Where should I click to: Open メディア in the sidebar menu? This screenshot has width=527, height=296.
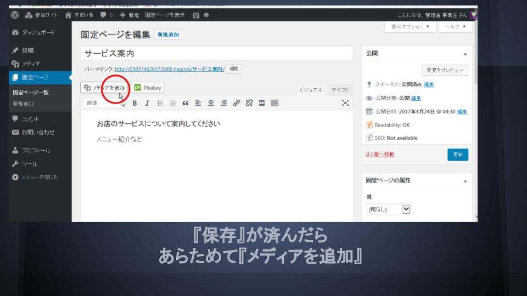pos(31,64)
